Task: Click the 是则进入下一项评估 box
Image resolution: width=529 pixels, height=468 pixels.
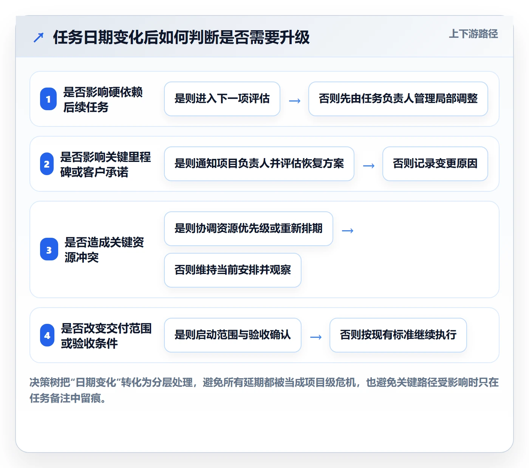Action: coord(222,99)
